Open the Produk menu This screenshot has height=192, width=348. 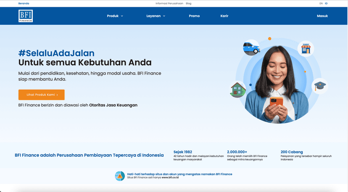point(113,16)
